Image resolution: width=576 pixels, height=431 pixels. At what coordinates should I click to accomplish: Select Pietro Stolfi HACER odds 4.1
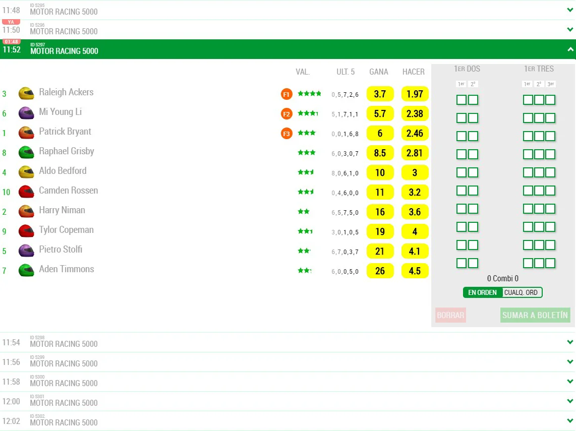[x=415, y=251]
